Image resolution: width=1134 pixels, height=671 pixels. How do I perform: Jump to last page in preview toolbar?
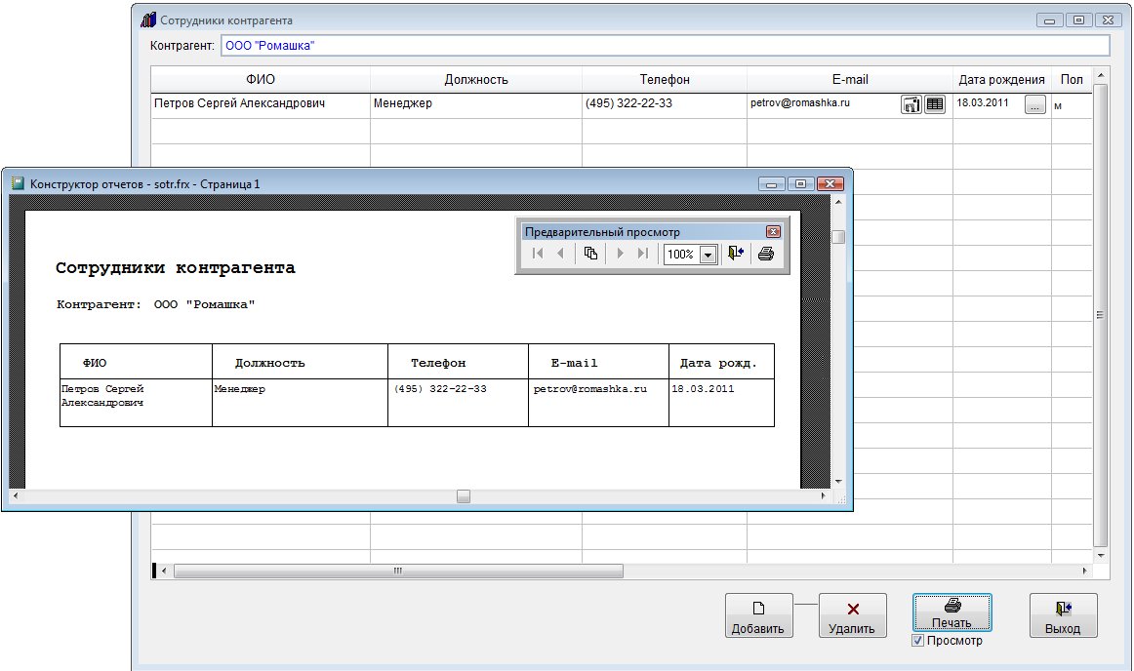pos(642,254)
